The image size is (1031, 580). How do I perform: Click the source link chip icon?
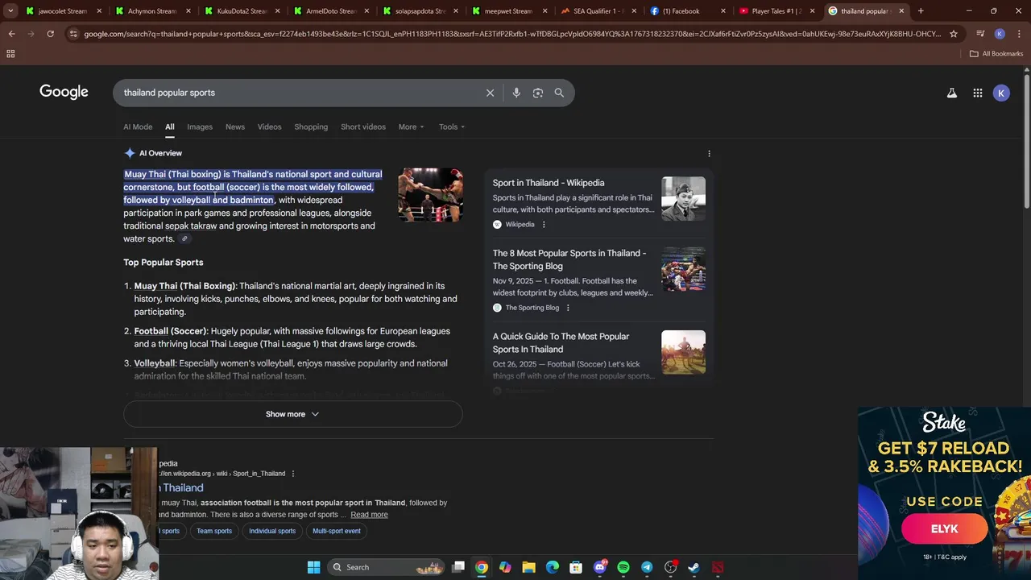pos(184,238)
